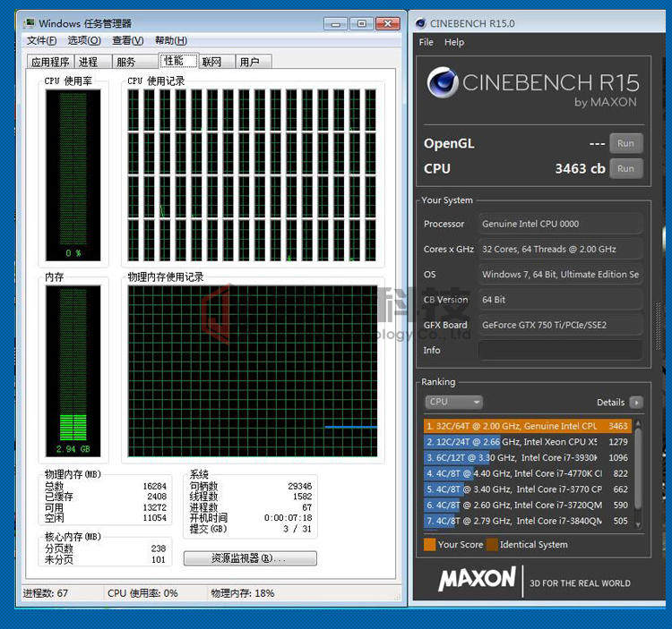This screenshot has height=629, width=672.
Task: Open the 帮助(H) menu in Task Manager
Action: click(171, 40)
